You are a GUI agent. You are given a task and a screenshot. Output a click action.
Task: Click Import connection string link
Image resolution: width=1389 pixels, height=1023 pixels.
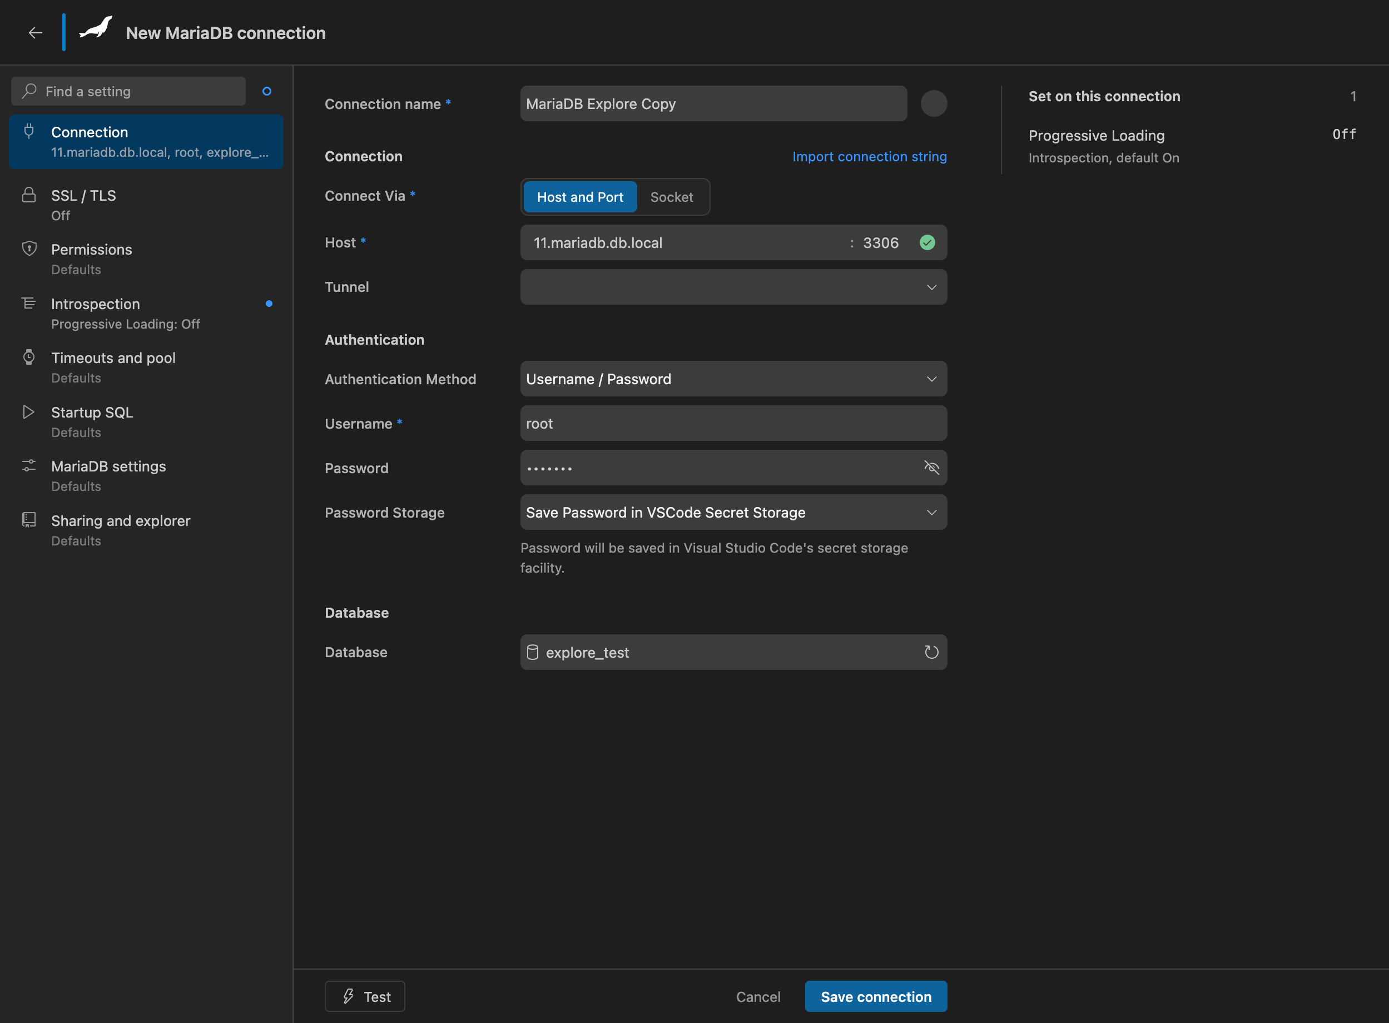point(870,156)
